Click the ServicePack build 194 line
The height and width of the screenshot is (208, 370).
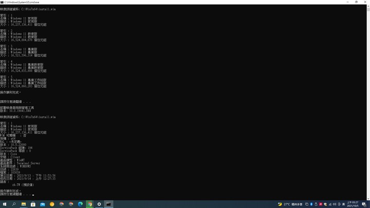[x=16, y=148]
